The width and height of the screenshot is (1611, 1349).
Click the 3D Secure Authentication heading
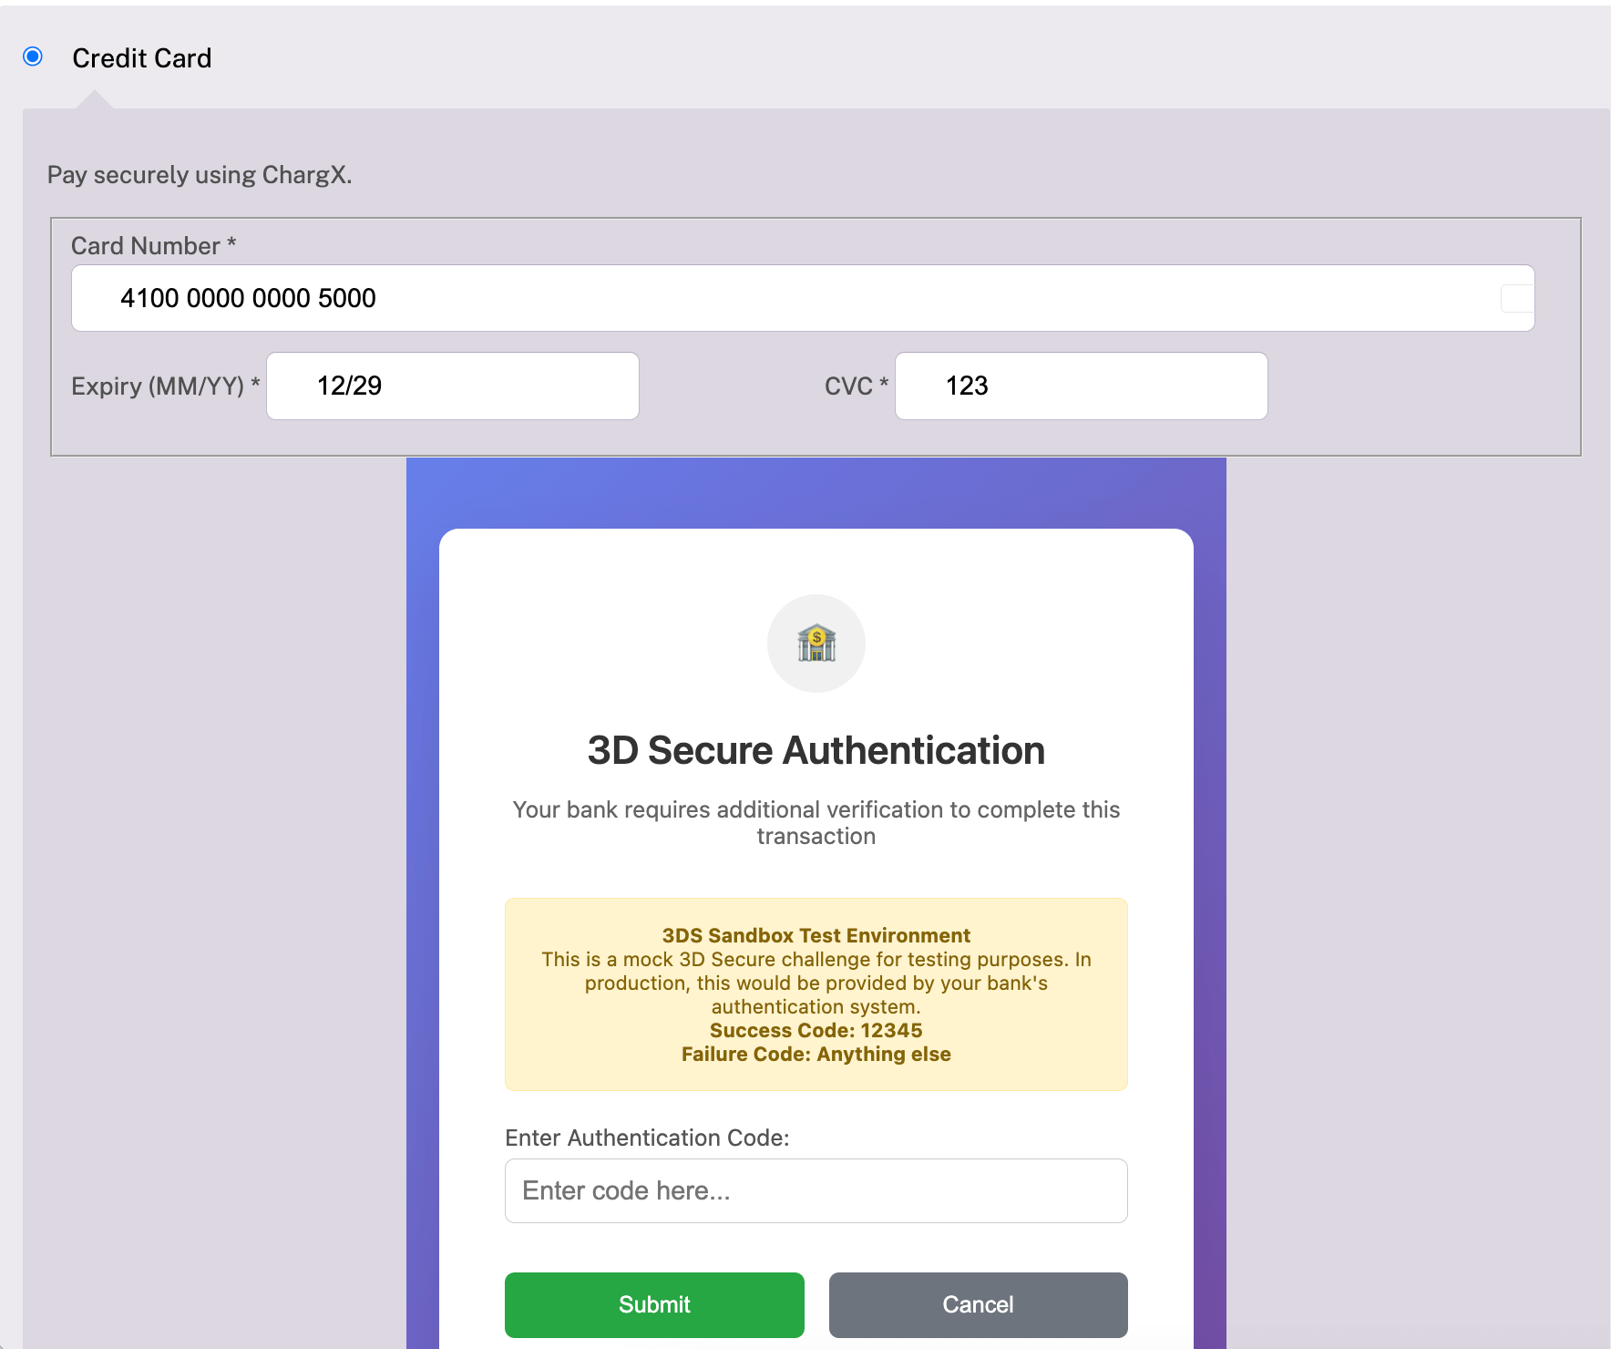pyautogui.click(x=816, y=750)
